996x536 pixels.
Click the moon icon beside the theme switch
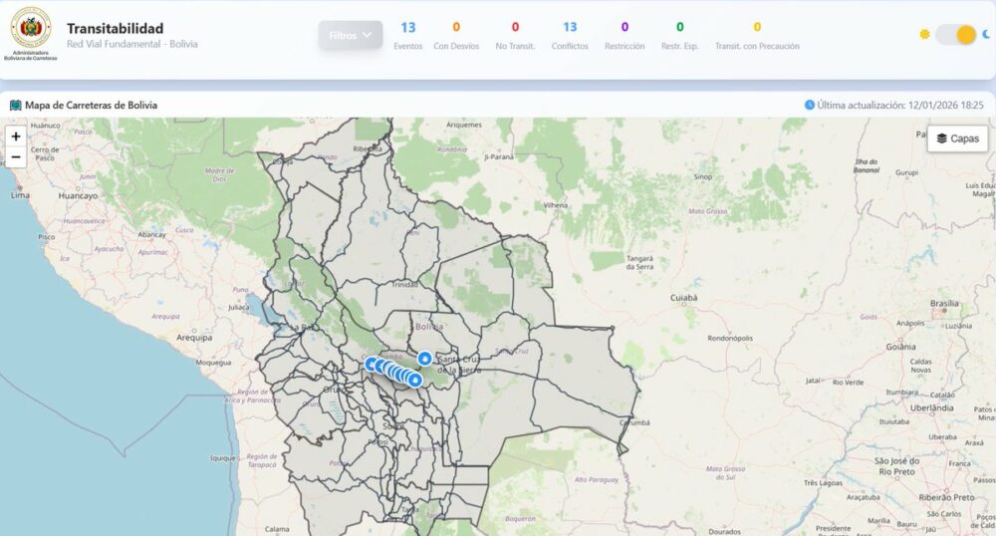coord(986,35)
